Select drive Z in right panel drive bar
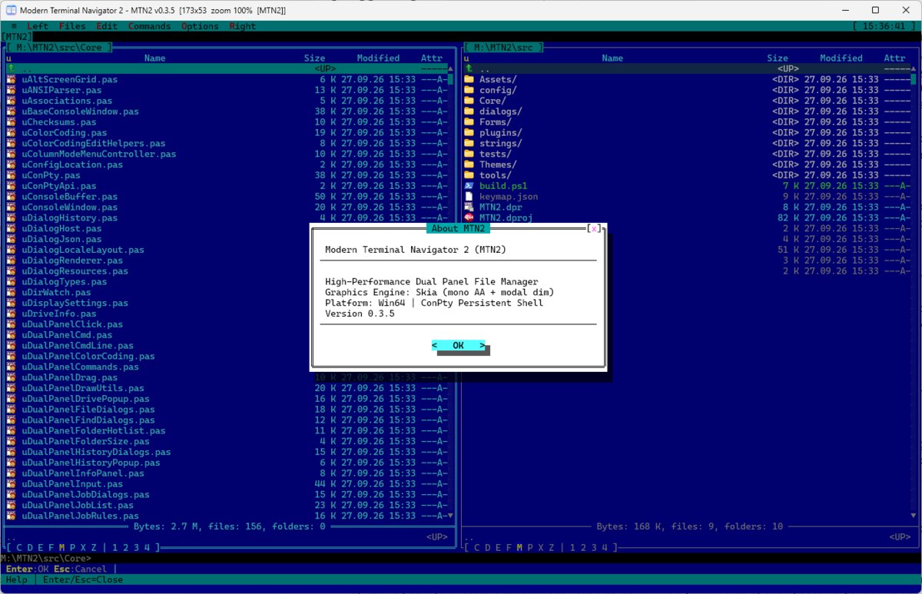Viewport: 922px width, 594px height. coord(552,547)
